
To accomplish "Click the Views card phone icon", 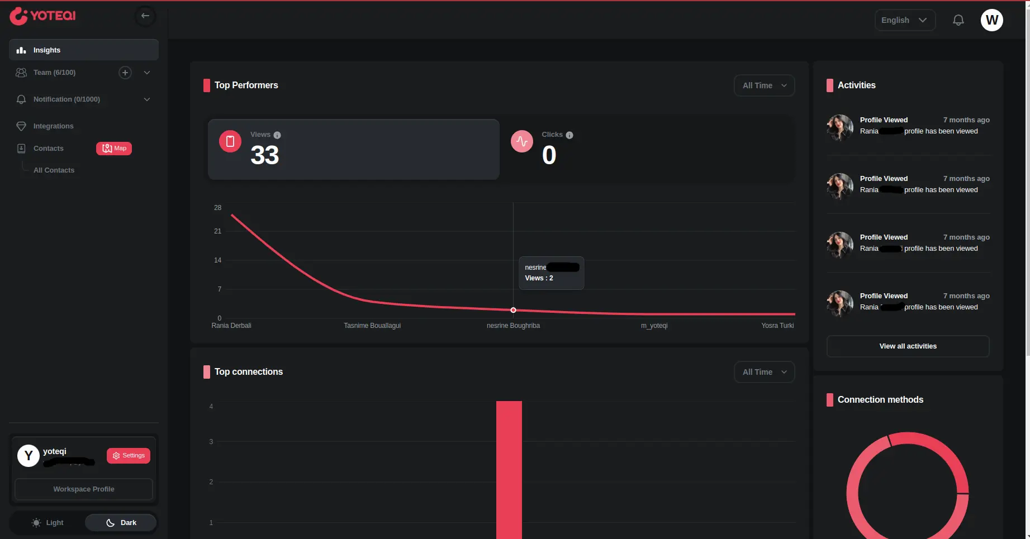I will tap(230, 141).
